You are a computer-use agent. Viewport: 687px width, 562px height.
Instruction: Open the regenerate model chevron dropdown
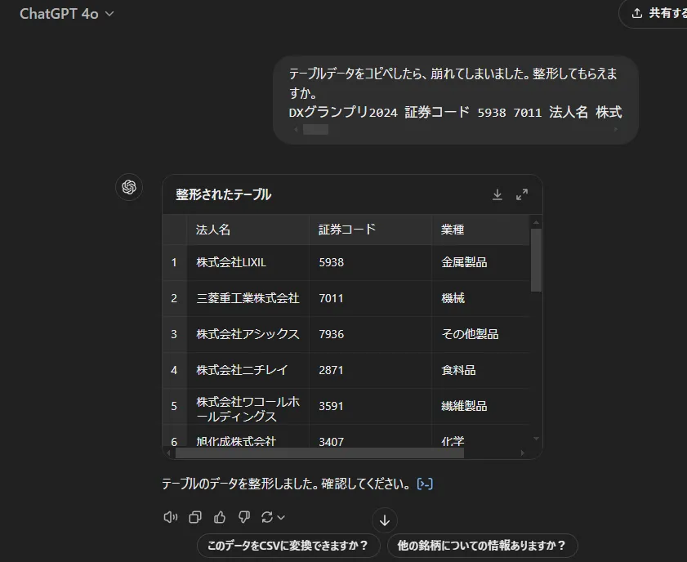tap(281, 517)
